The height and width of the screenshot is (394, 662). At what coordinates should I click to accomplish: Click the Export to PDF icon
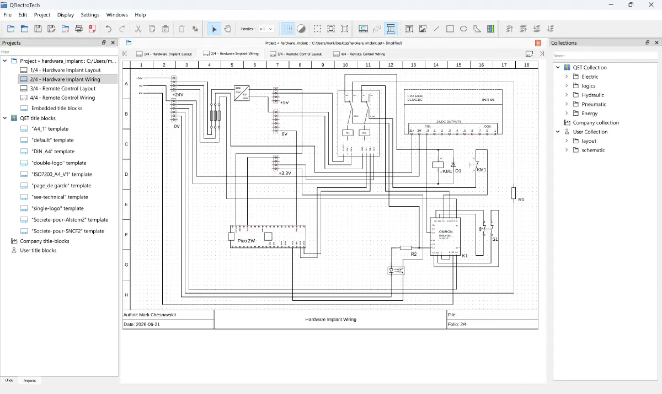click(x=93, y=29)
